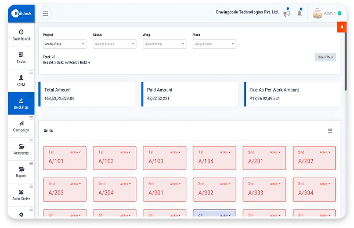
Task: Open Action dropdown on unit A/303
Action: 275,184
